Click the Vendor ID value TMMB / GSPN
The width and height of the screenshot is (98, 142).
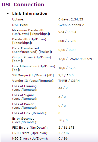pyautogui.click(x=69, y=81)
